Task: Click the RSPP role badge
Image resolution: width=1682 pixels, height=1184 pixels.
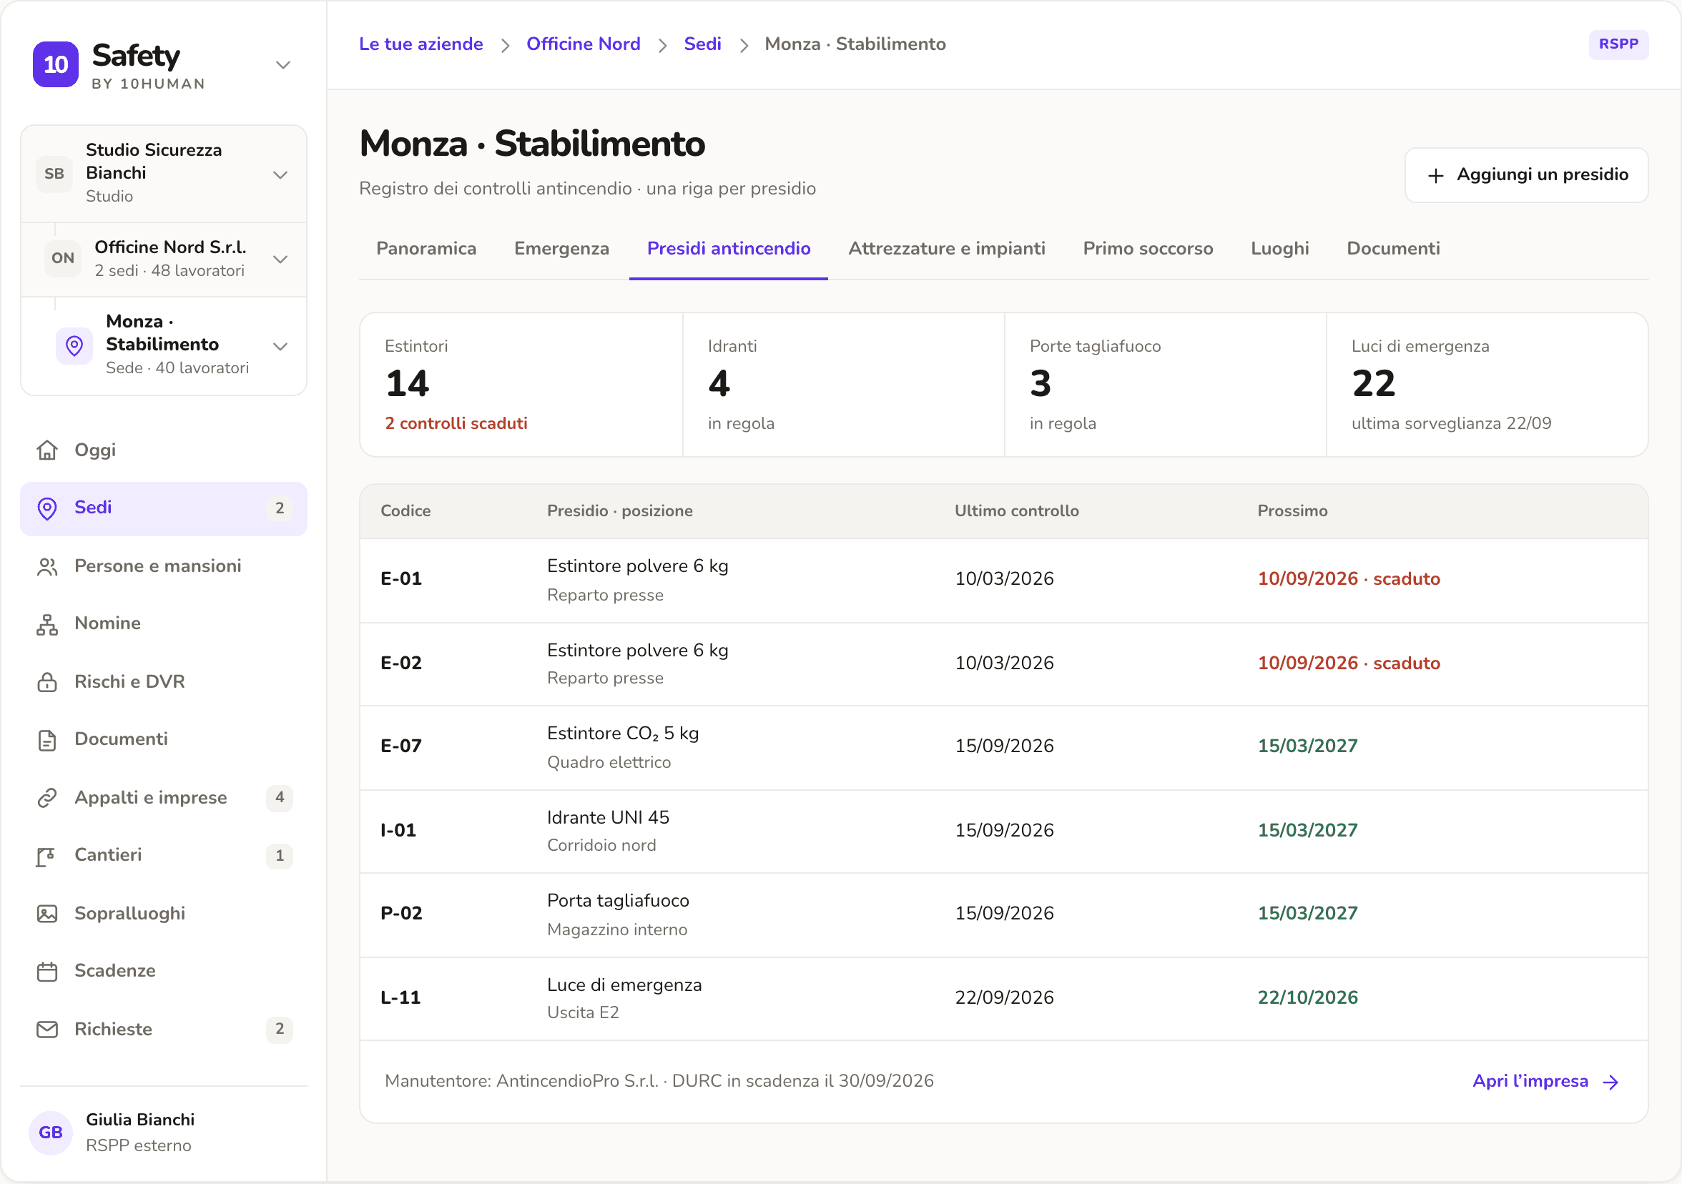Action: click(x=1618, y=44)
